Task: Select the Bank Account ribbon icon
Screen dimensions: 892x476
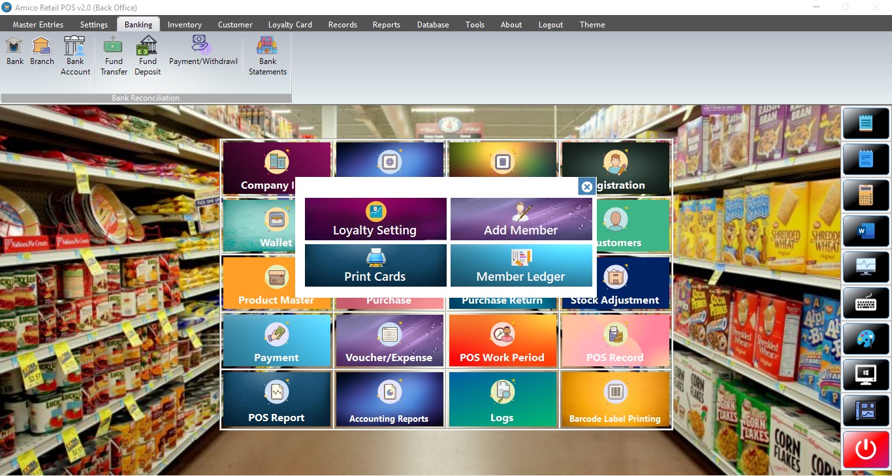Action: point(75,56)
